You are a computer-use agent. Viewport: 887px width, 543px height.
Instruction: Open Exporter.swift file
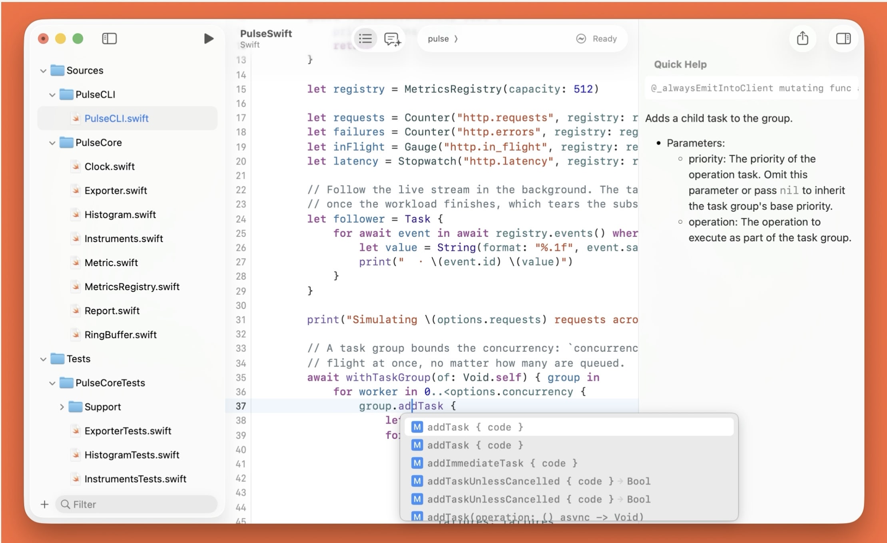point(116,191)
